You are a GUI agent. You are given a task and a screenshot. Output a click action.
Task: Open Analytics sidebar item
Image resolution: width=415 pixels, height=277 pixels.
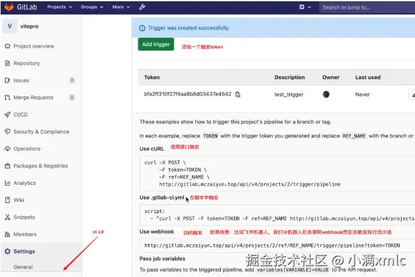pyautogui.click(x=24, y=183)
